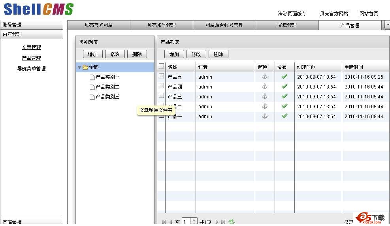This screenshot has width=390, height=226.
Task: Open the 贝壳帐号管理 tab
Action: pos(161,25)
